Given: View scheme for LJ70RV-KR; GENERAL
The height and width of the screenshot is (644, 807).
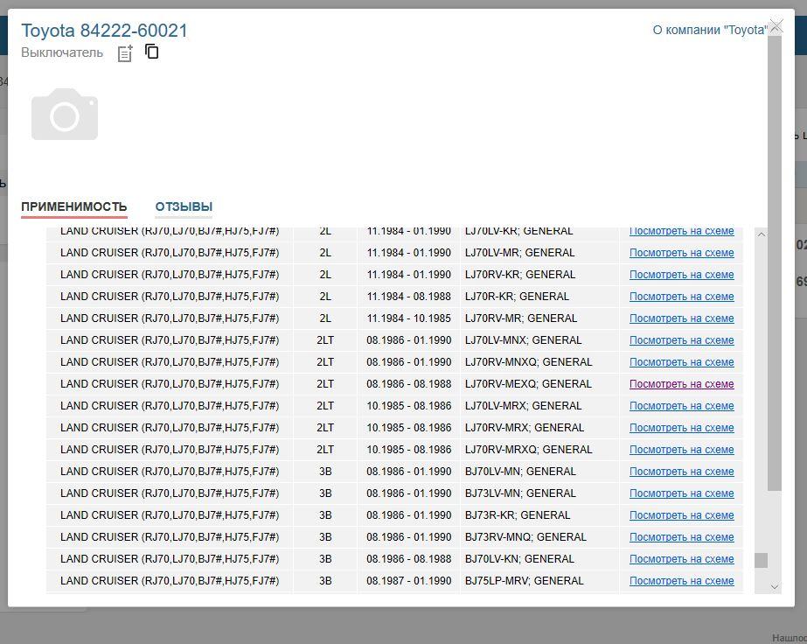Looking at the screenshot, I should [x=681, y=275].
